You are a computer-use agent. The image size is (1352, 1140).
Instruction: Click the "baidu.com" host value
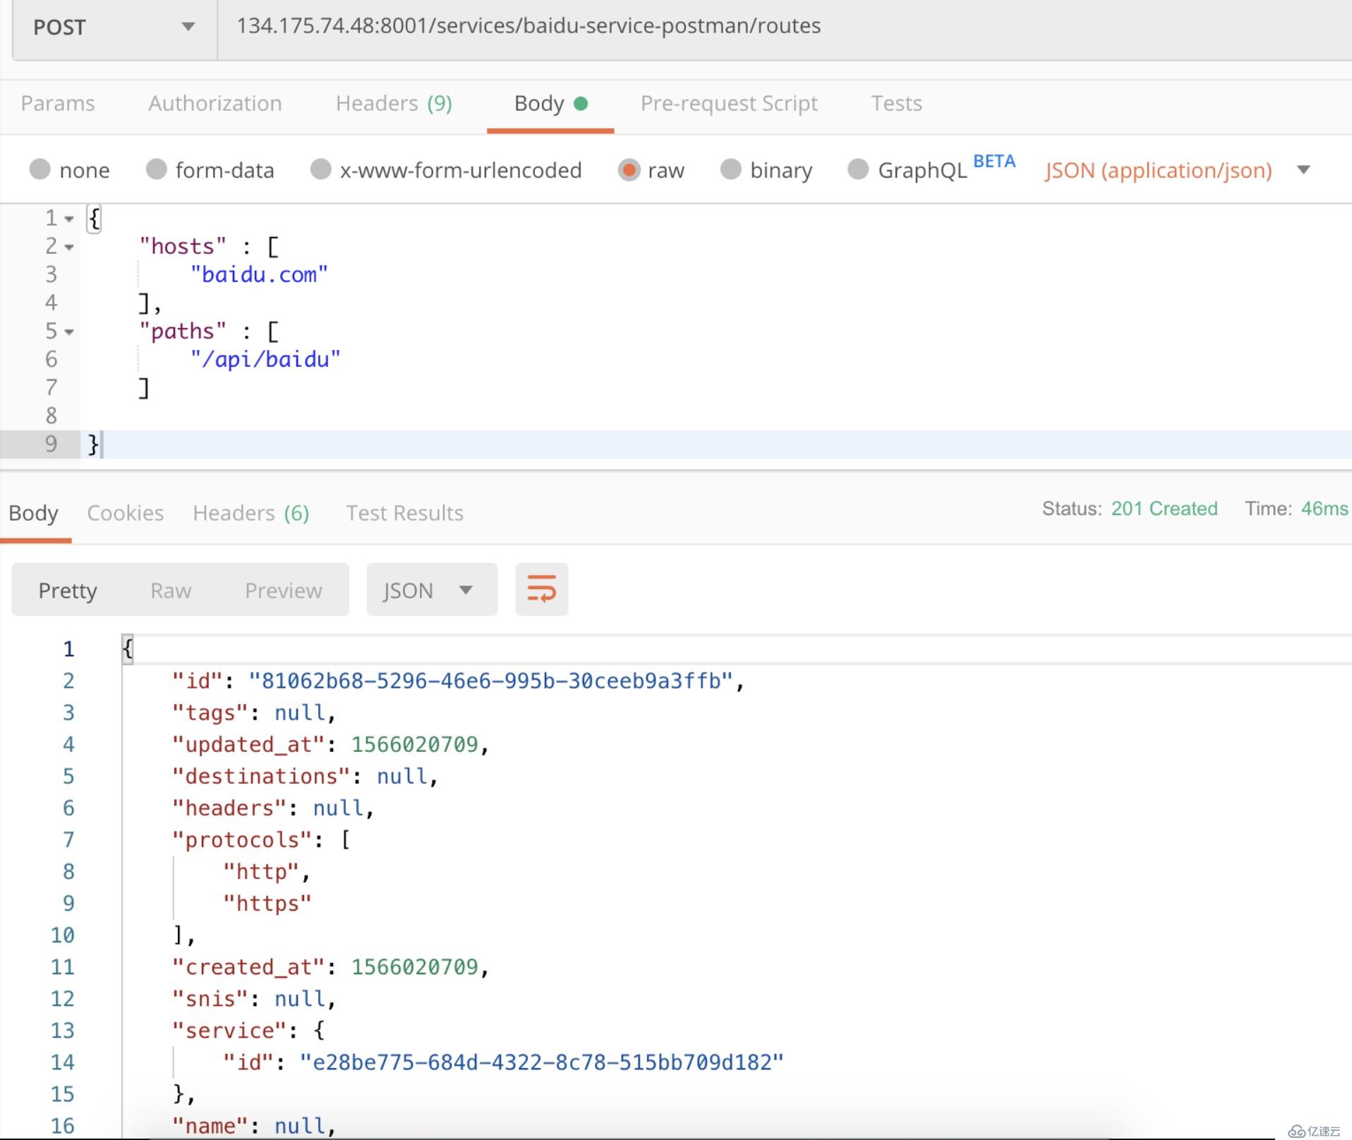[x=259, y=274]
